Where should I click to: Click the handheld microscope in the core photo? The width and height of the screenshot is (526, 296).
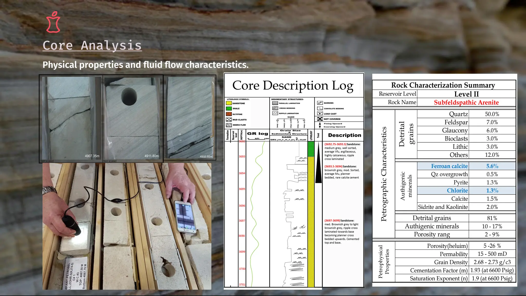coord(72,225)
